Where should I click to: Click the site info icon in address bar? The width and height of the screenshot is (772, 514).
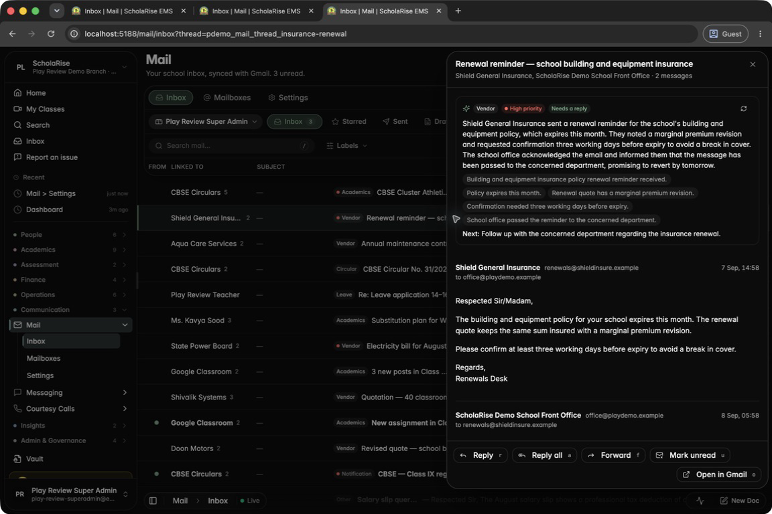tap(74, 34)
